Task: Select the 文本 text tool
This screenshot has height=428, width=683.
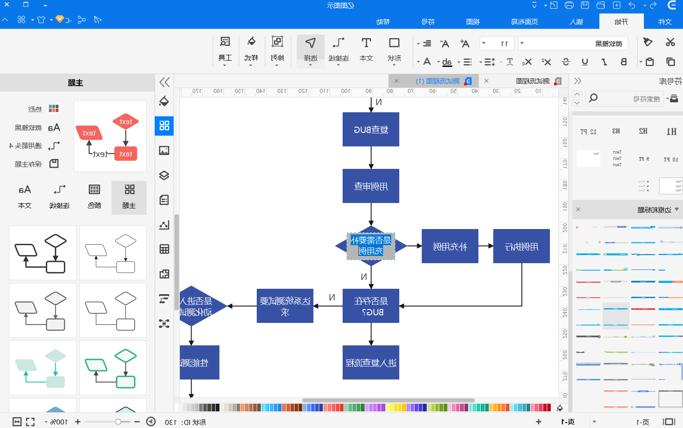Action: point(366,49)
